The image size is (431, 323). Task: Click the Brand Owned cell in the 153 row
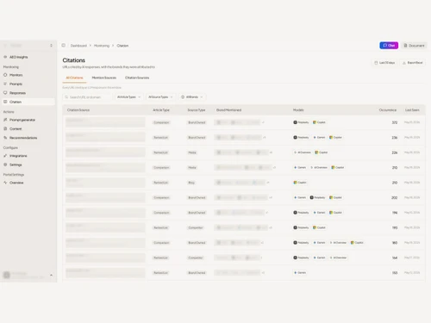pyautogui.click(x=197, y=272)
